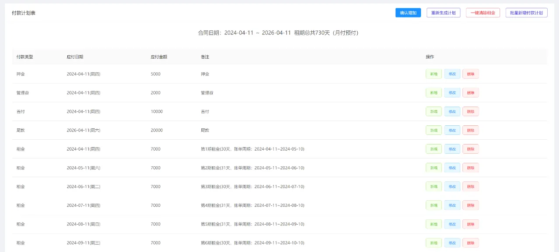Click 新增 for the 第2期租金 row
Image resolution: width=559 pixels, height=252 pixels.
pos(434,168)
